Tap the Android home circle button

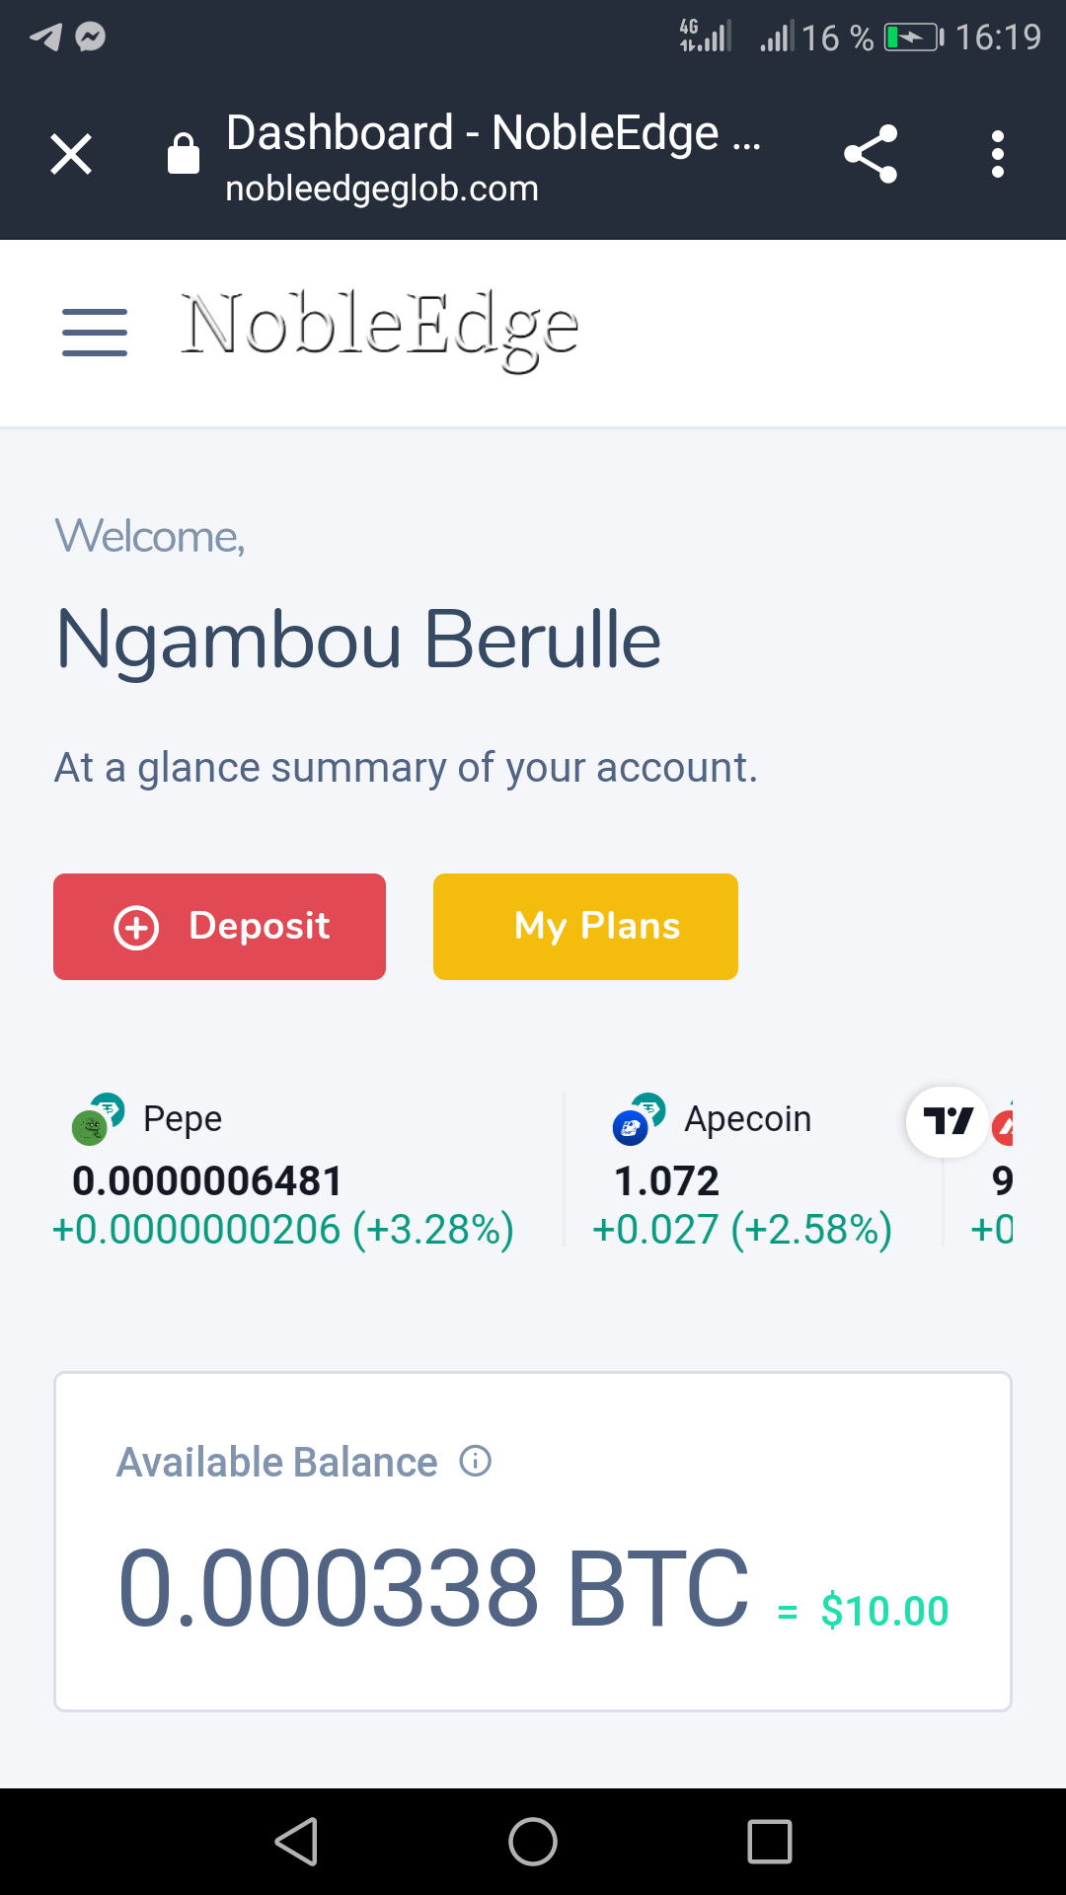click(x=533, y=1842)
